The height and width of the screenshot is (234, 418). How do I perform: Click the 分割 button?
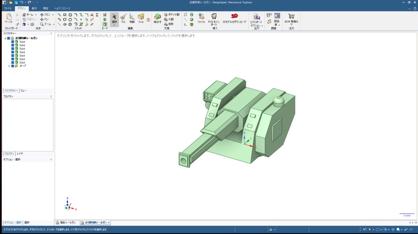[x=169, y=20]
